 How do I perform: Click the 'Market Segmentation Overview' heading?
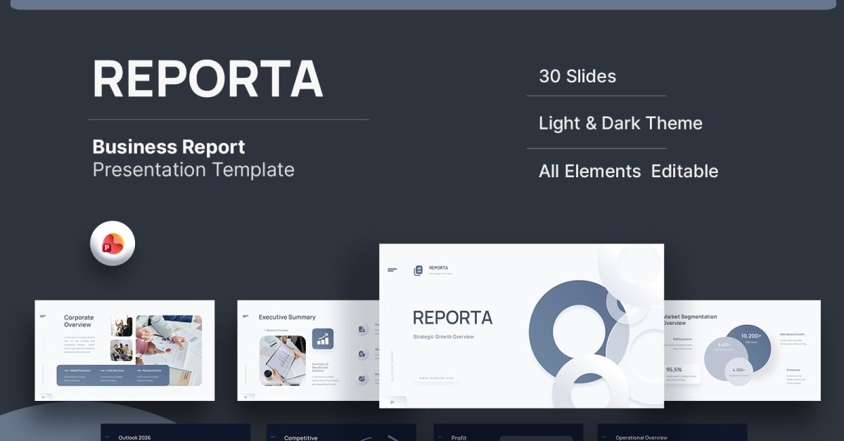pos(690,320)
